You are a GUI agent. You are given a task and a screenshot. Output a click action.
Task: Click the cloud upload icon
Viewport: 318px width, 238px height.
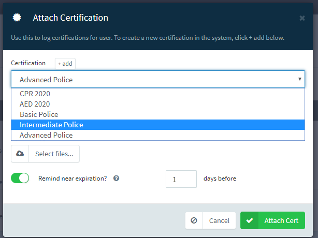point(20,154)
